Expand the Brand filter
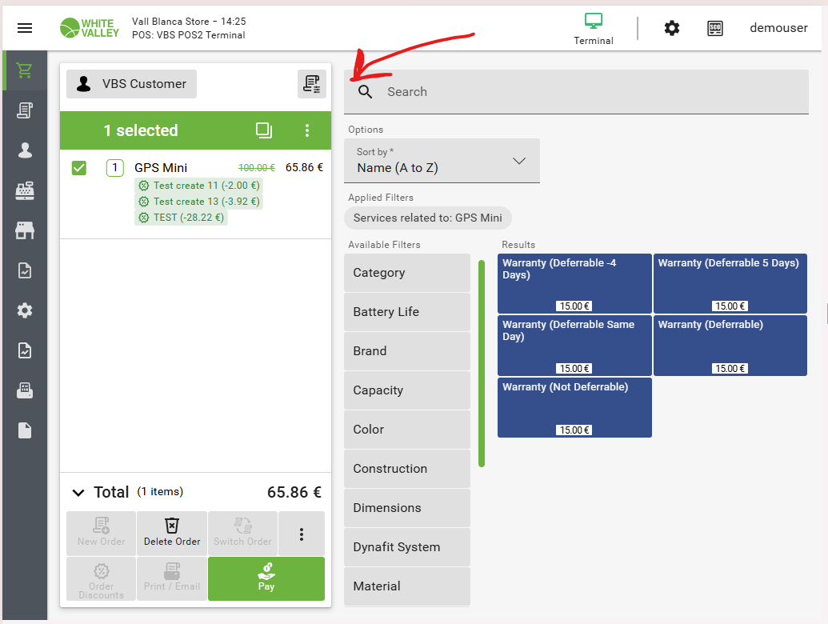 [x=407, y=351]
